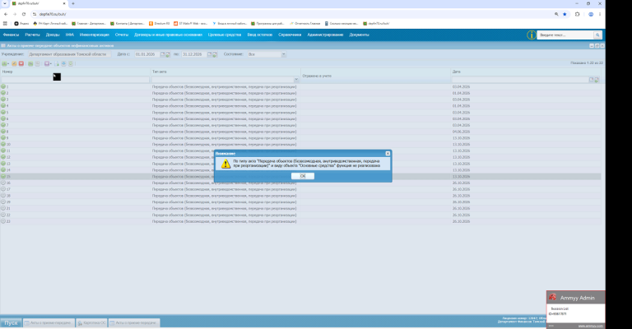Open the 'Отчетность Главная' bookmark
Viewport: 632px width, 329px height.
305,23
